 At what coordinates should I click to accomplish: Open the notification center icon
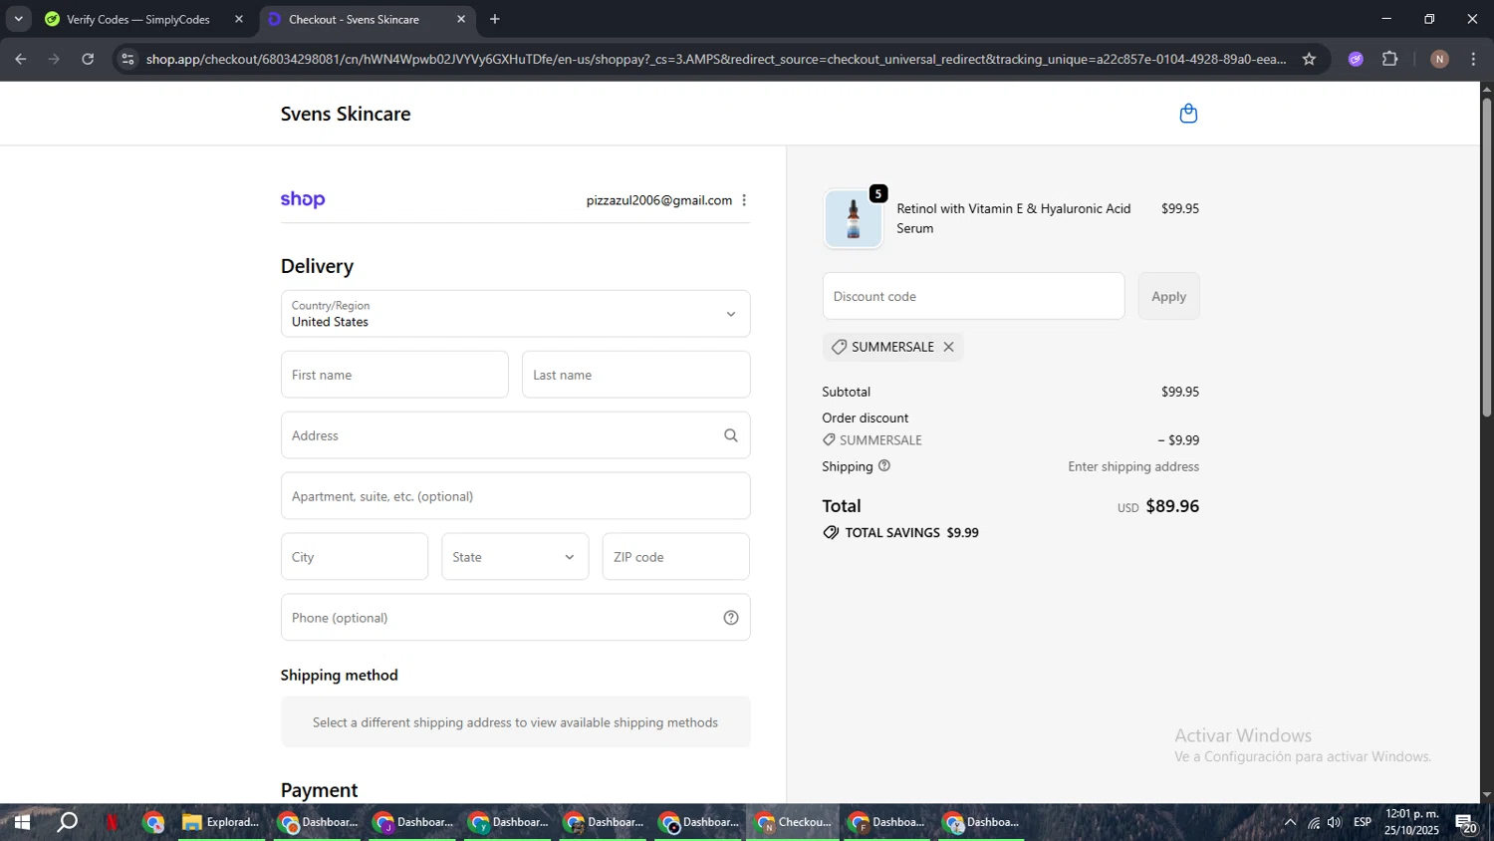click(x=1466, y=823)
